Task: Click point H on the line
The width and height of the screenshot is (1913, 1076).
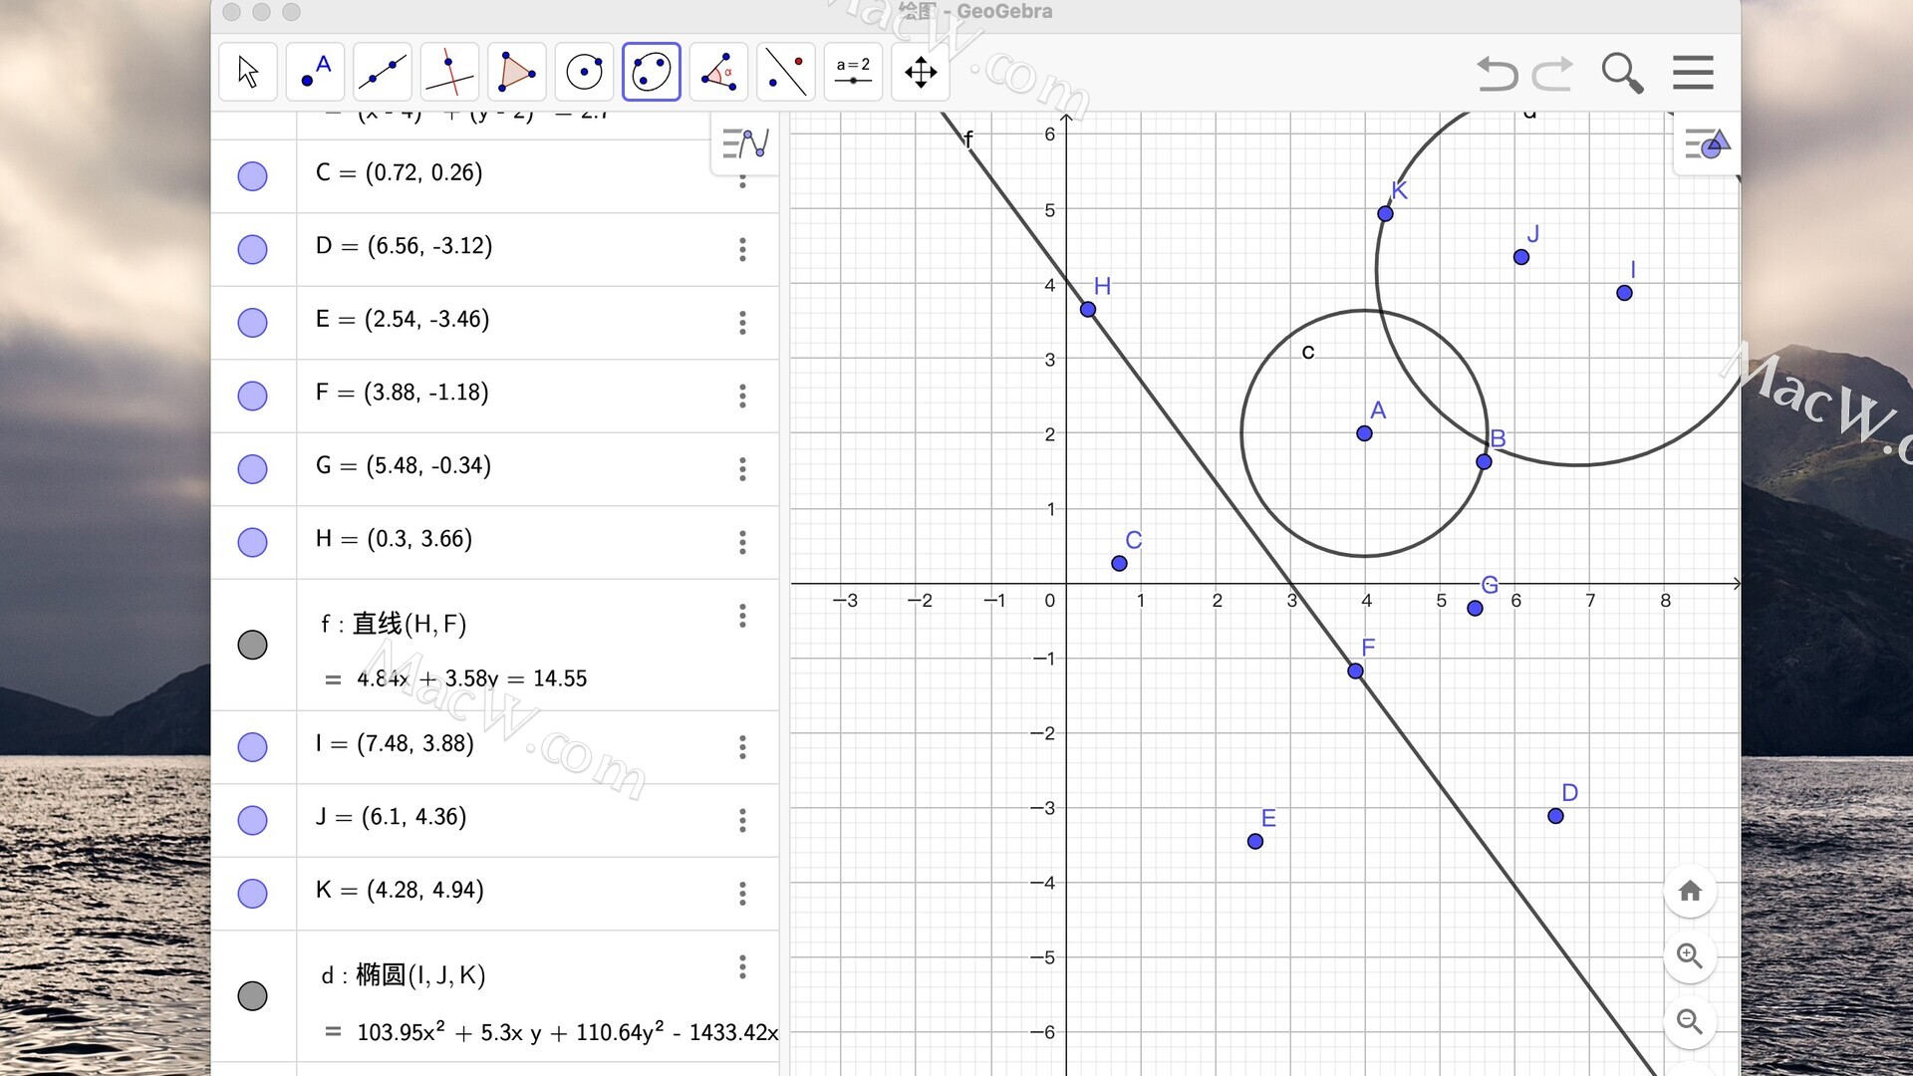Action: tap(1088, 310)
